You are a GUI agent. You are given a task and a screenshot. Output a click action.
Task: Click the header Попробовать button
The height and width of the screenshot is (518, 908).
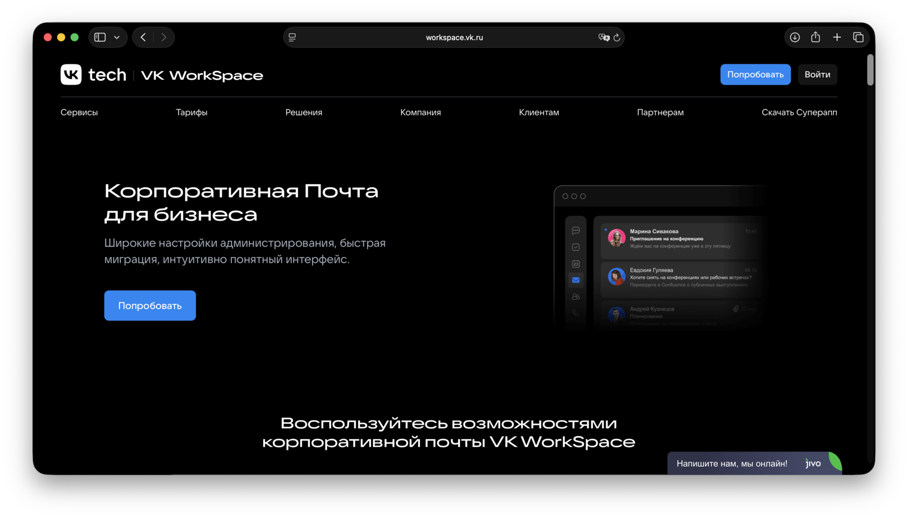pyautogui.click(x=755, y=75)
